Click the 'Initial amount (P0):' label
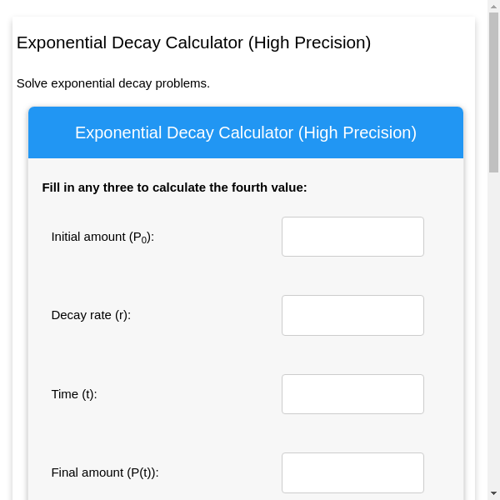500x500 pixels. click(102, 237)
